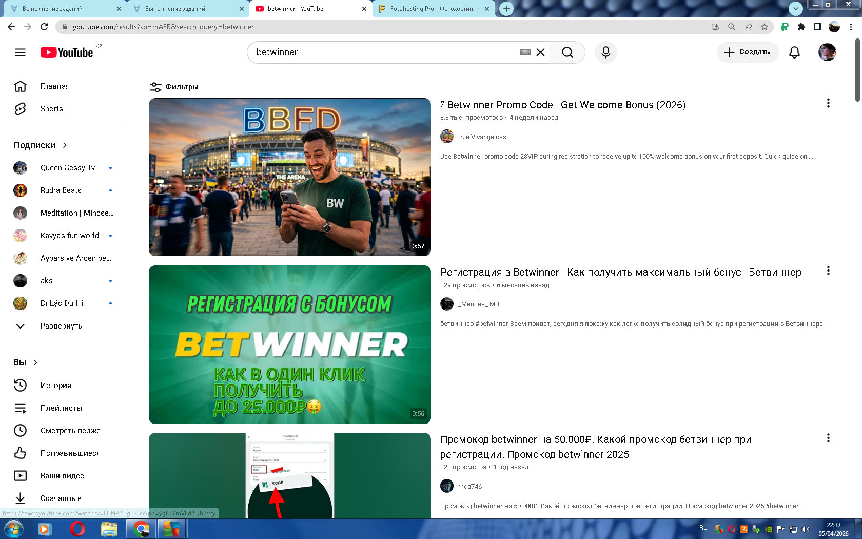Open Irtie Vivangeloss channel avatar
The image size is (862, 539).
tap(447, 137)
